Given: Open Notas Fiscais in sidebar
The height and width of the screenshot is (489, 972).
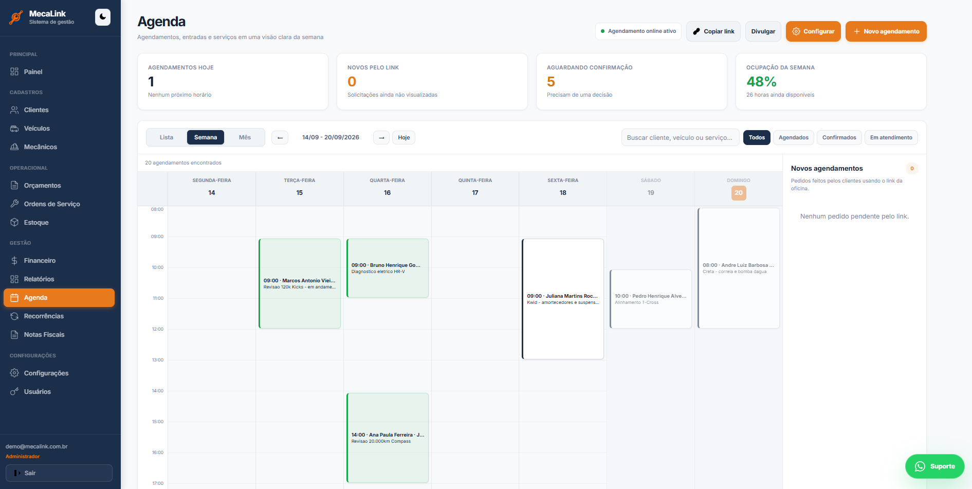Looking at the screenshot, I should click(59, 335).
